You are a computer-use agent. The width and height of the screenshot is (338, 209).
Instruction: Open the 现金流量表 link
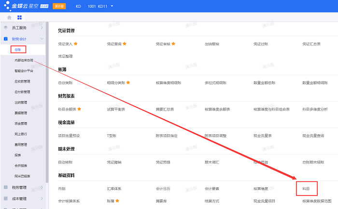262,136
